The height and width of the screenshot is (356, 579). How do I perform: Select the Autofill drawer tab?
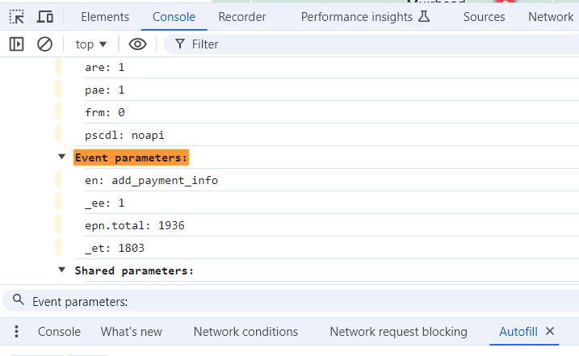point(518,332)
